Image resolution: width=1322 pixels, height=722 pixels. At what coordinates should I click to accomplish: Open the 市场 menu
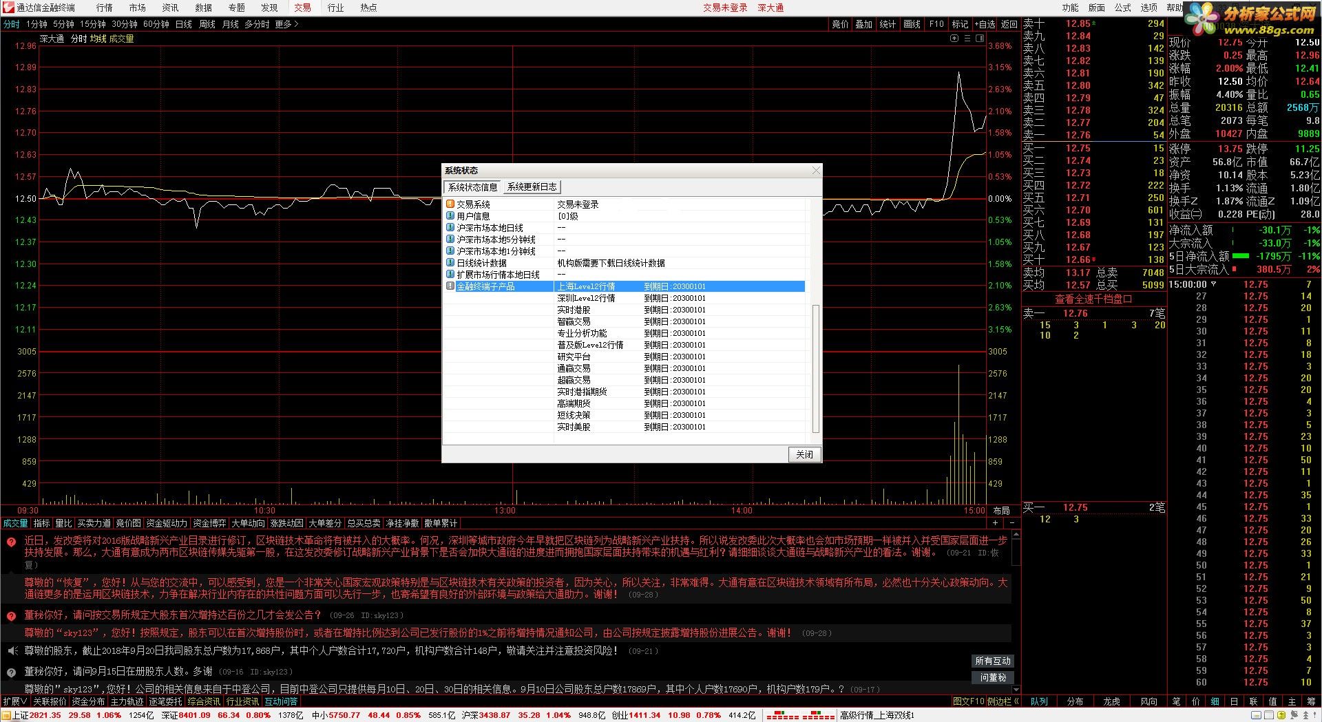[x=137, y=8]
